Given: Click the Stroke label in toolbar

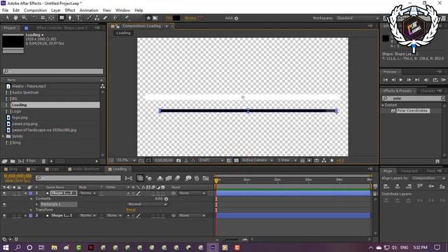Looking at the screenshot, I should click(x=190, y=18).
